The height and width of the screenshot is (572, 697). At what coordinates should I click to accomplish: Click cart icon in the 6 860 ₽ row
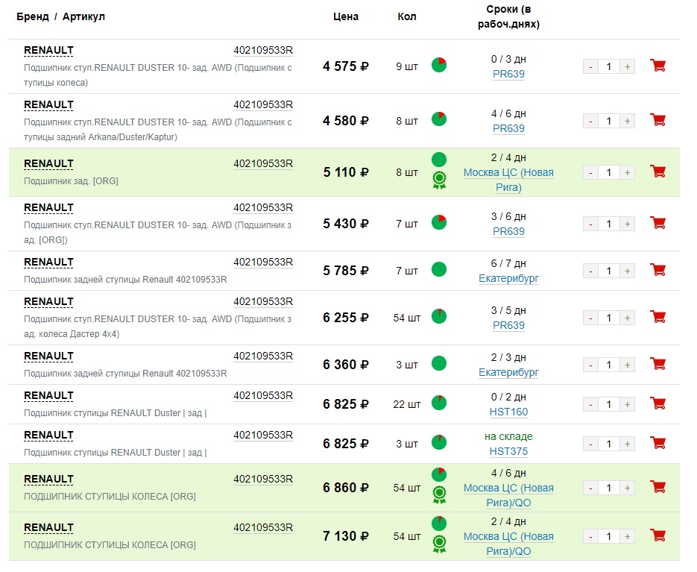click(x=658, y=488)
